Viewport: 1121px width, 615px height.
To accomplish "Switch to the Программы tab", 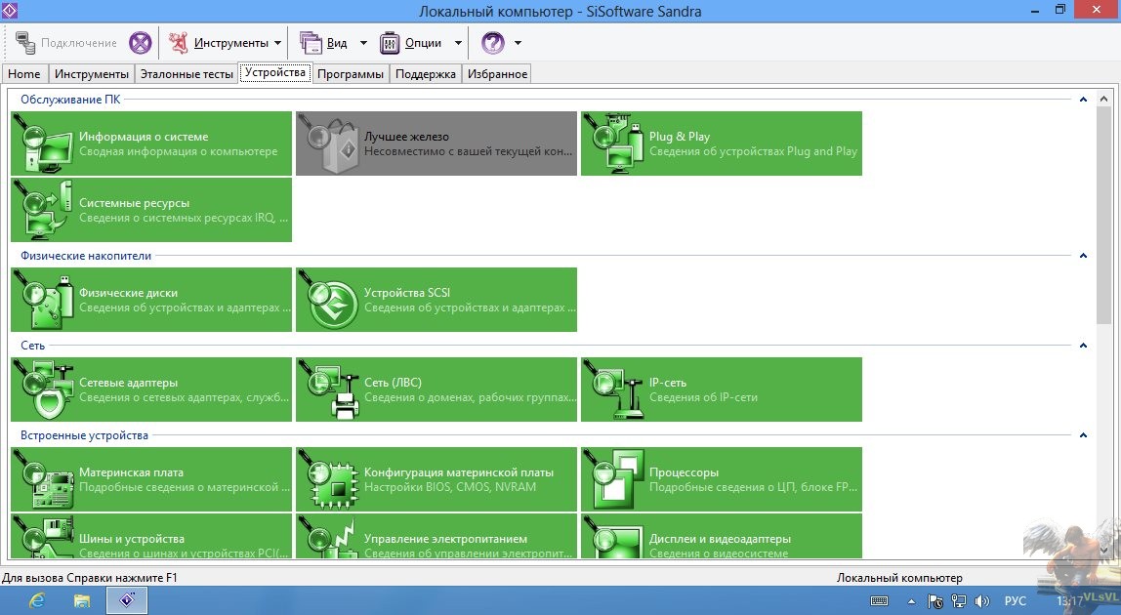I will (351, 73).
